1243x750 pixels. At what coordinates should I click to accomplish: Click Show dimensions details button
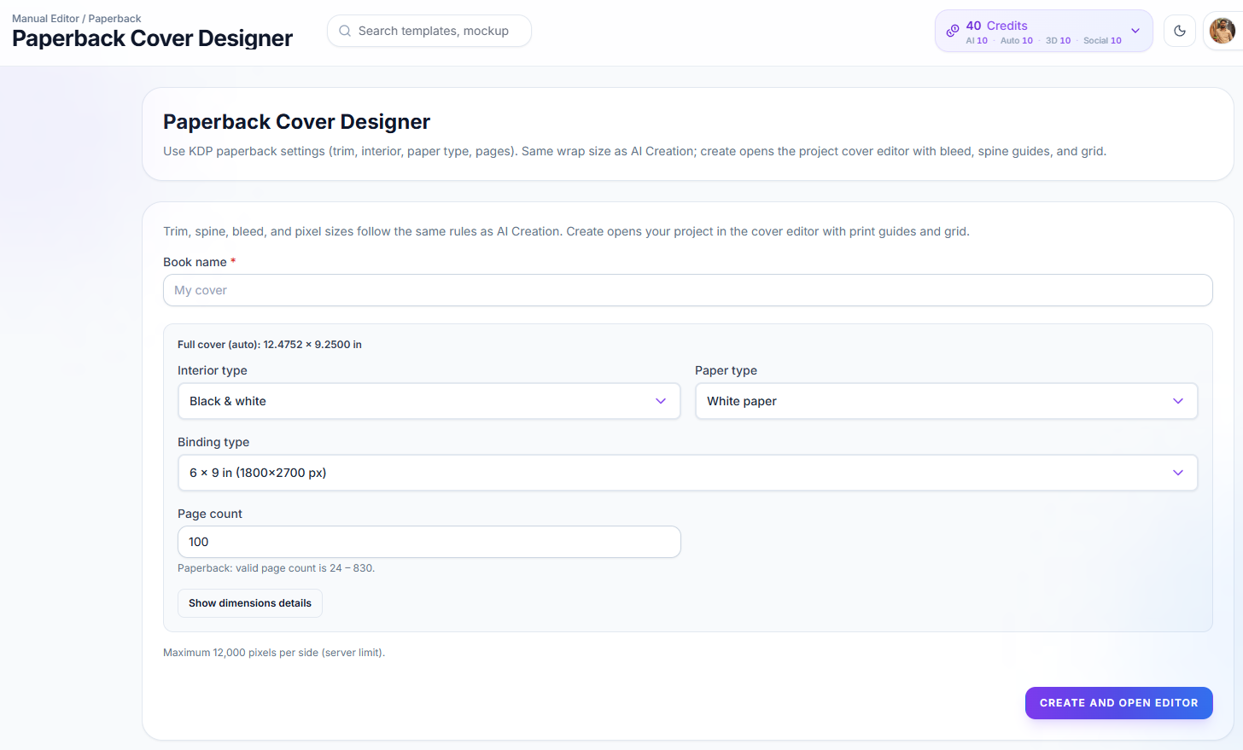tap(250, 603)
